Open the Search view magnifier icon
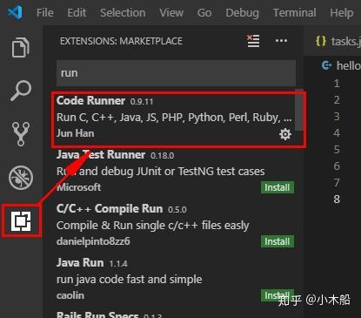 point(21,91)
